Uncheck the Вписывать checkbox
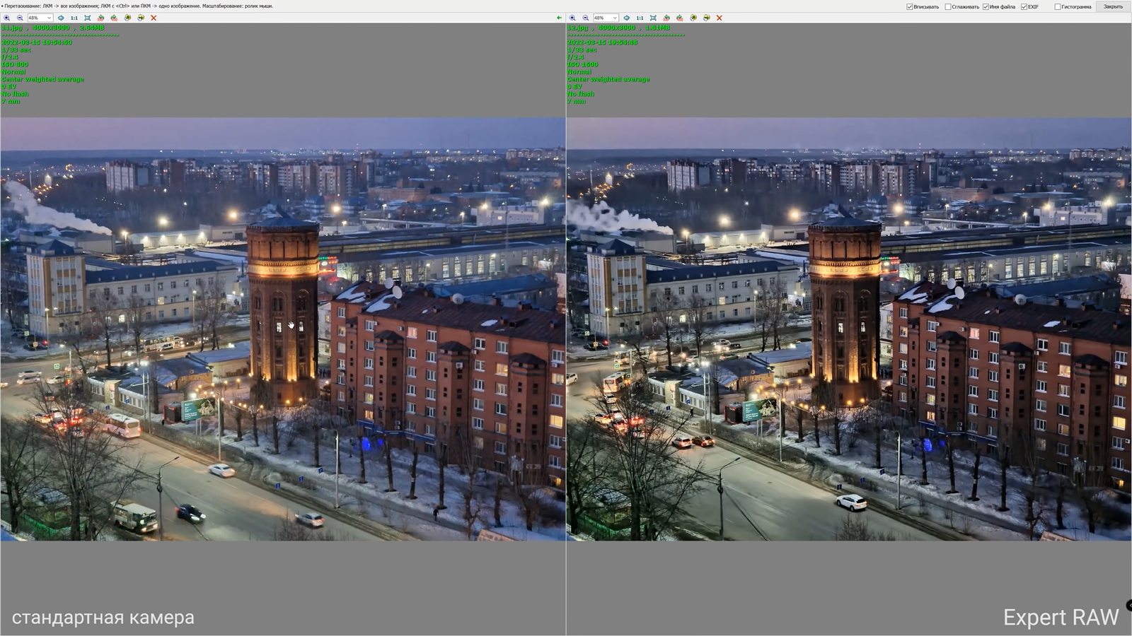The image size is (1132, 636). coord(910,7)
